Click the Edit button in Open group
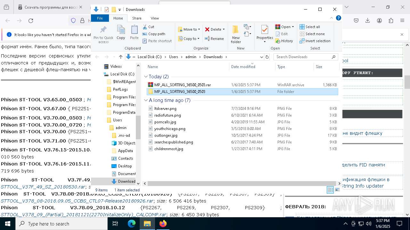Viewport: 410px width, 230px height. click(x=282, y=34)
